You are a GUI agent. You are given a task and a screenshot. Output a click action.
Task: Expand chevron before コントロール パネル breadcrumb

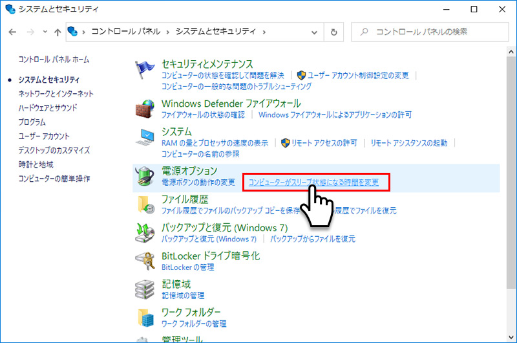tap(84, 32)
